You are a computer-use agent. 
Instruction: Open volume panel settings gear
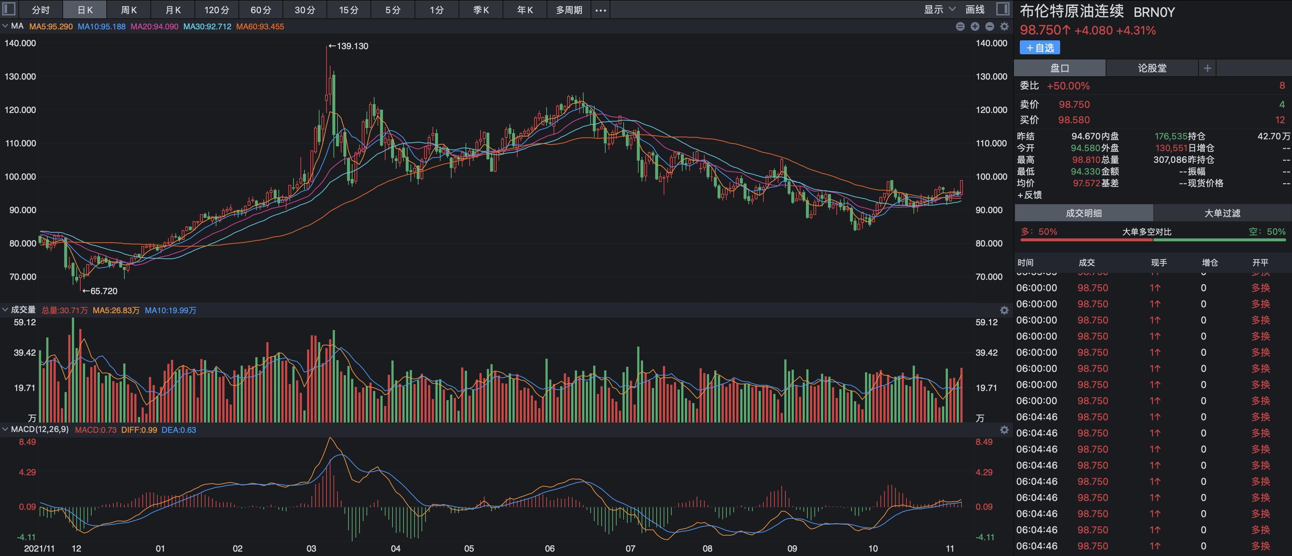pos(1004,310)
